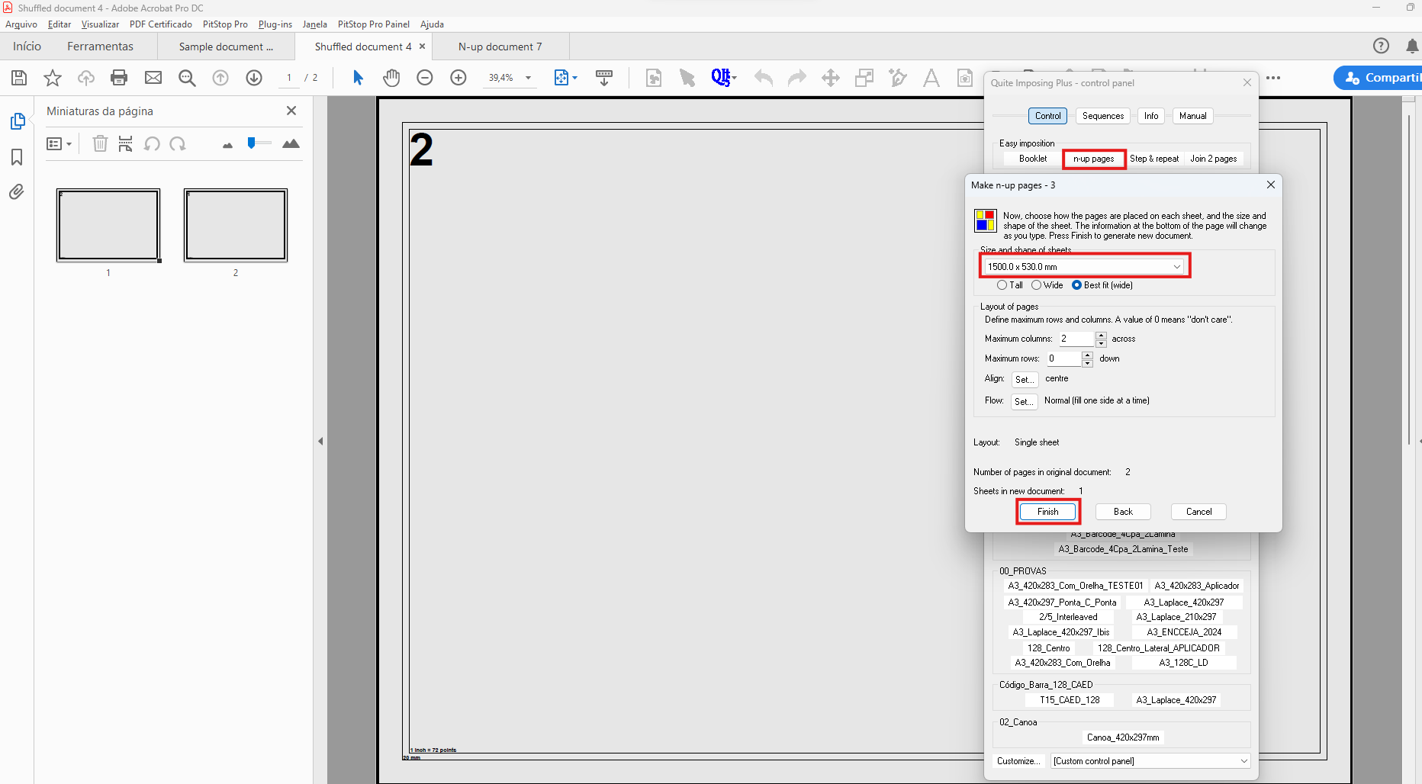Click the Find magnifier icon
The image size is (1422, 784).
click(x=187, y=78)
